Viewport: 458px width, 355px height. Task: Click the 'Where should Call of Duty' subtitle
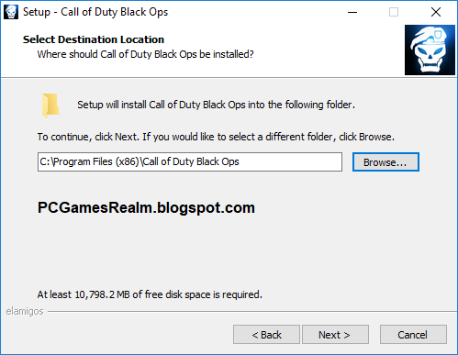[x=146, y=54]
